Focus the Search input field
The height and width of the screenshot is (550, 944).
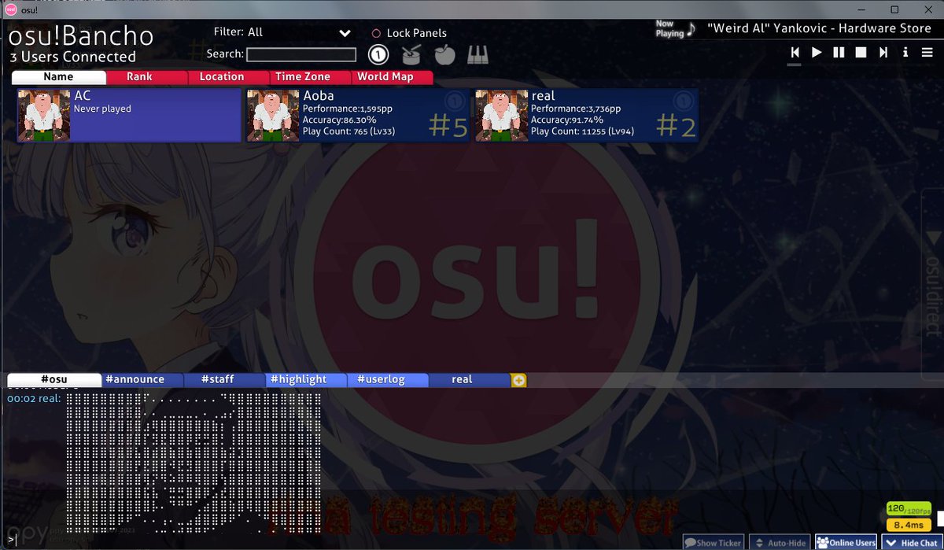tap(301, 54)
